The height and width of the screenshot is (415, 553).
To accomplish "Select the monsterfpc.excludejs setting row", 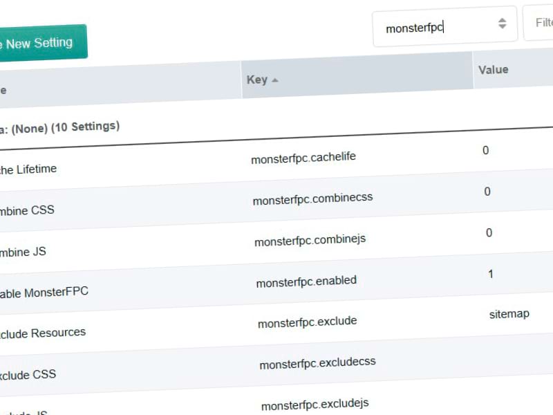I will pyautogui.click(x=315, y=404).
